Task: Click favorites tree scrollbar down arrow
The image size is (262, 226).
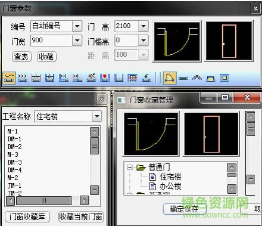Action: (x=232, y=188)
